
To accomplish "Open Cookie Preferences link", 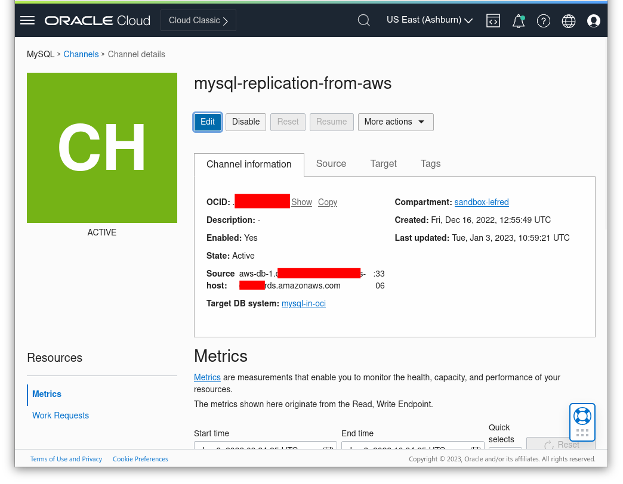I will coord(140,459).
